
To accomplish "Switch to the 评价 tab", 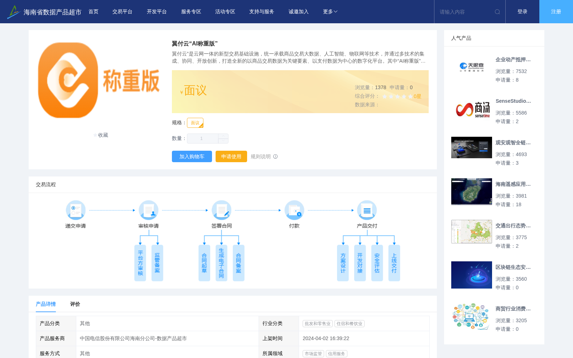I will tap(75, 304).
